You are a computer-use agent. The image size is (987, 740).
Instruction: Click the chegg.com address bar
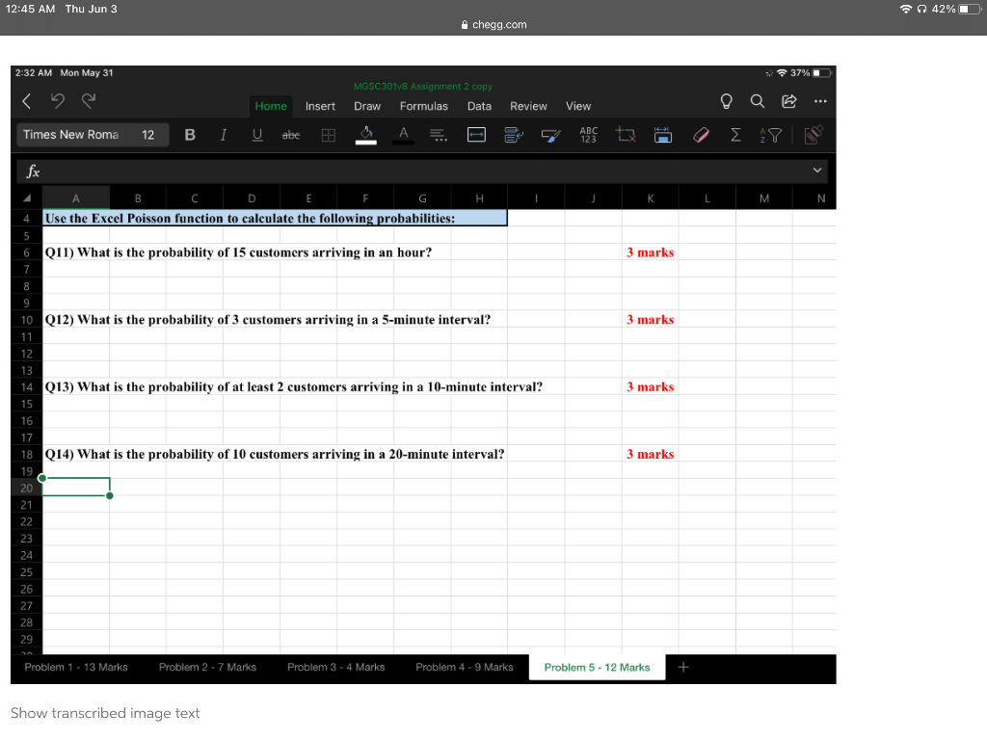coord(494,24)
